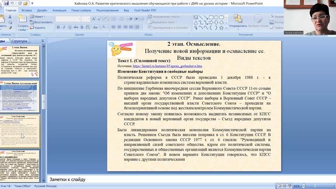Click the Восстановить reset slide button

[41, 22]
